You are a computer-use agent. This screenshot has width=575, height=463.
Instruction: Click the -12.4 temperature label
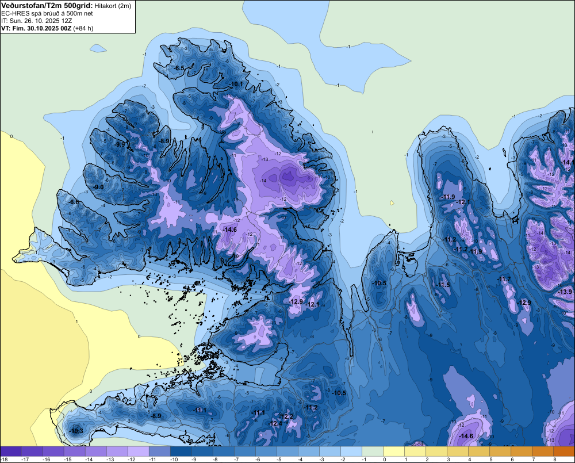click(x=275, y=423)
